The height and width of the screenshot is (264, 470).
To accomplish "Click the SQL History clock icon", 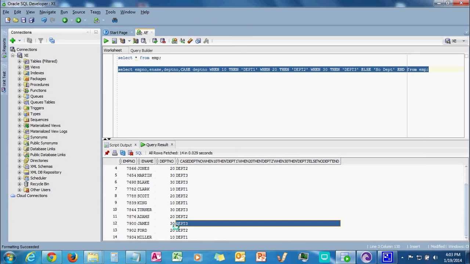I will click(x=198, y=41).
